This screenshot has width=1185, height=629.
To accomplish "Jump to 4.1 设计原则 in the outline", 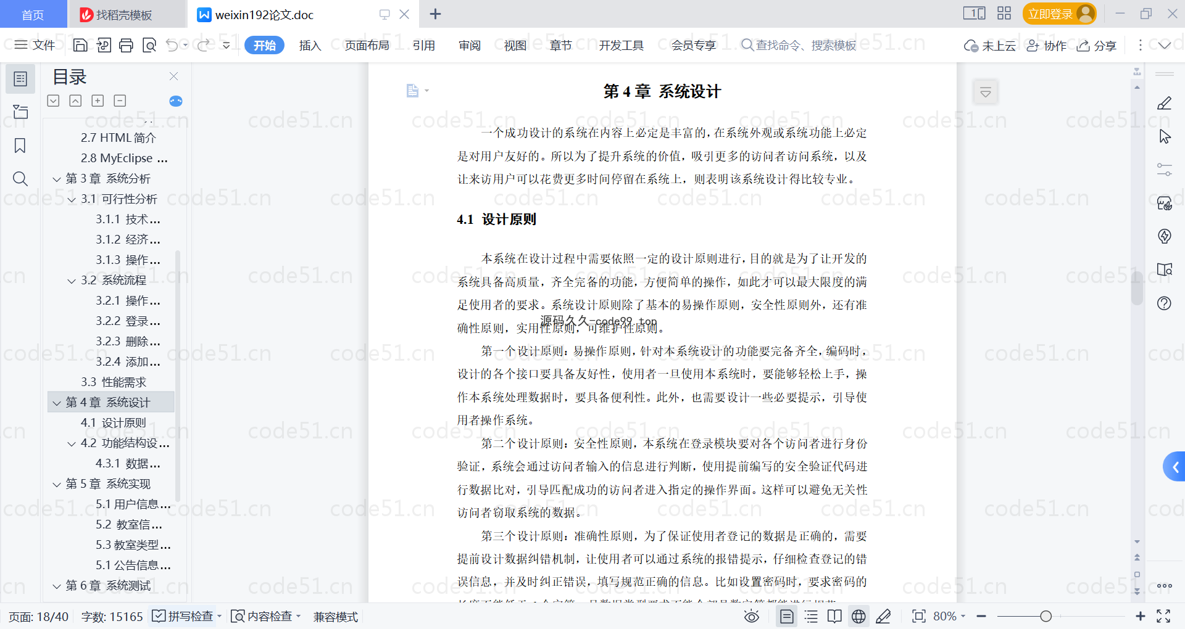I will pyautogui.click(x=114, y=422).
